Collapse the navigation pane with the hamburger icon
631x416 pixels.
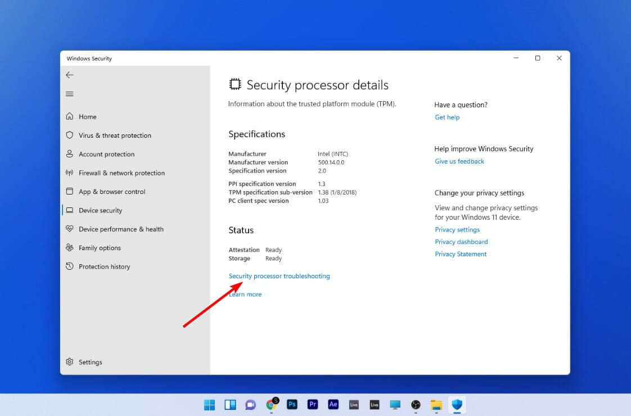tap(69, 93)
